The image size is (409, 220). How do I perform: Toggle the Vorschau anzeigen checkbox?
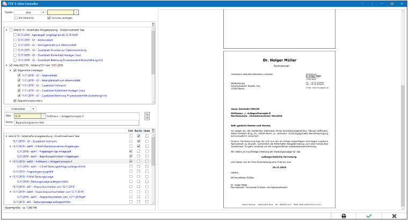click(x=49, y=18)
